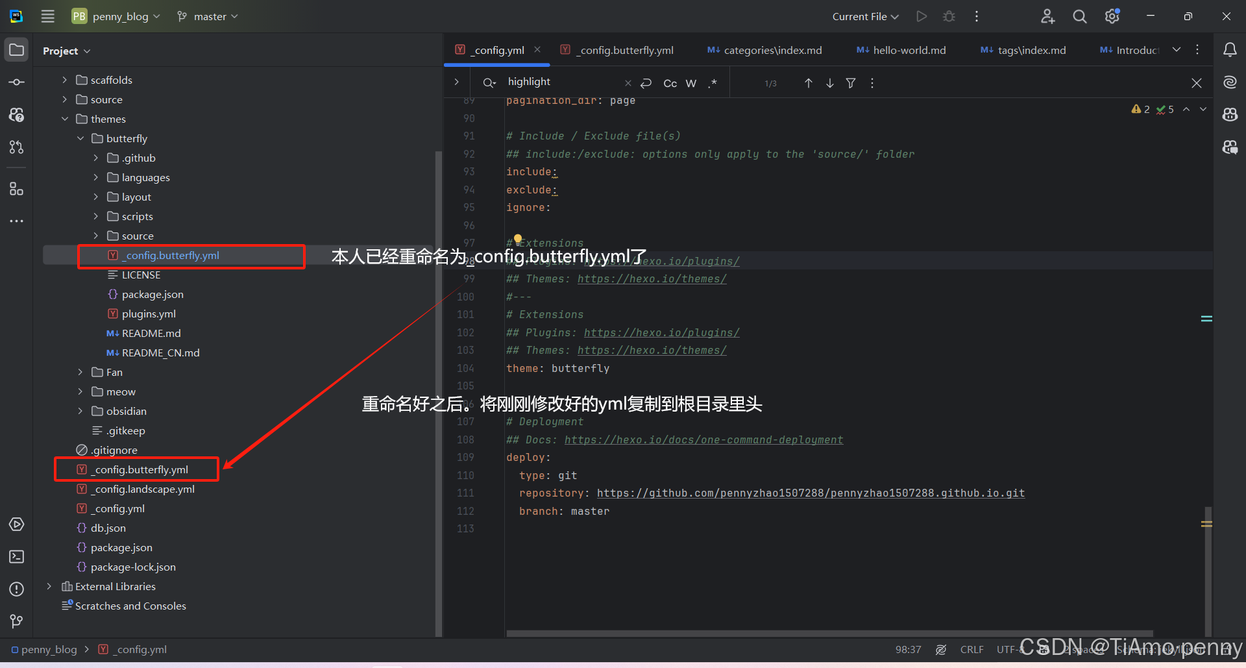The image size is (1246, 668).
Task: Open the Run tool window
Action: (x=16, y=524)
